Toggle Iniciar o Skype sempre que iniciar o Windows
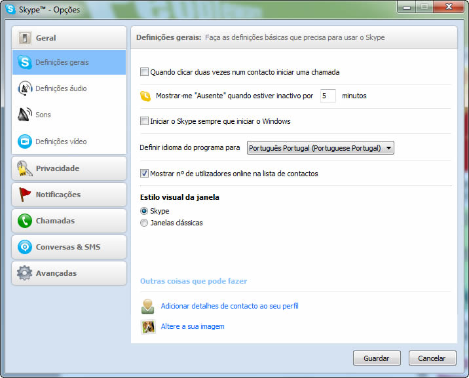This screenshot has height=378, width=469. [144, 121]
